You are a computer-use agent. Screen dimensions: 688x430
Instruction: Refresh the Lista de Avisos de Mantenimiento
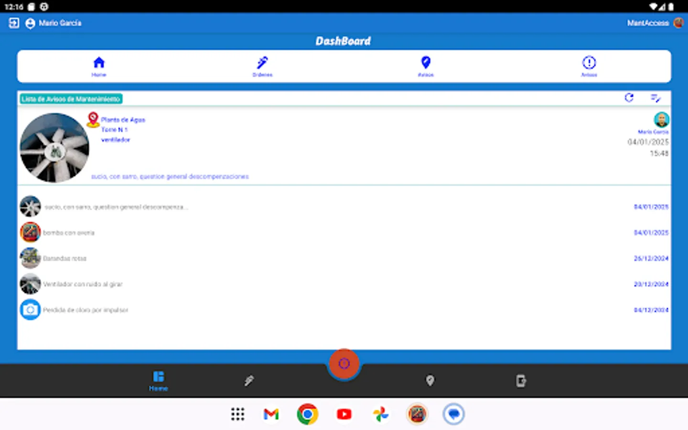(629, 97)
